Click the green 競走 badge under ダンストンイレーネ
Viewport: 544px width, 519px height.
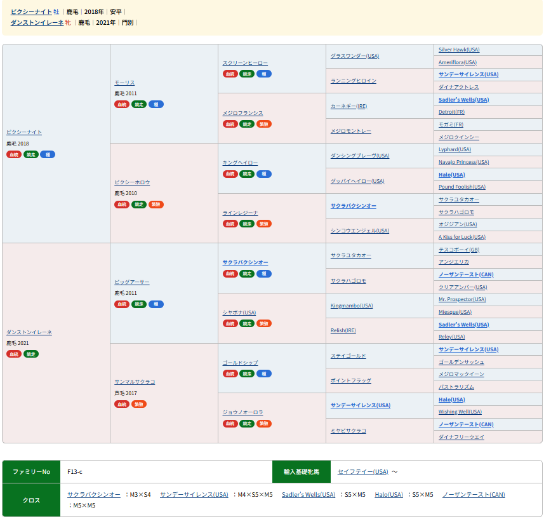30,354
